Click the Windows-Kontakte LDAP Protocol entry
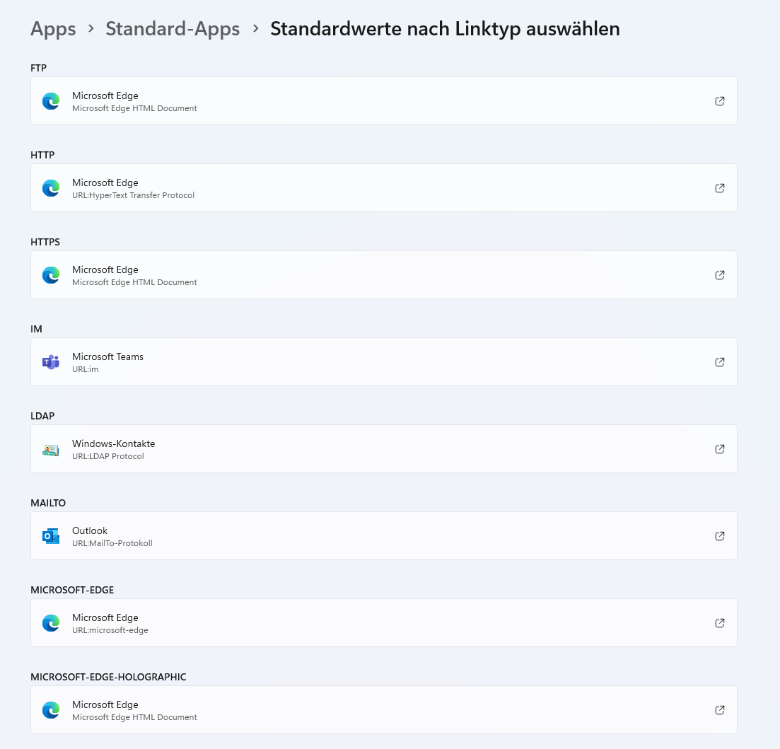 pyautogui.click(x=383, y=449)
